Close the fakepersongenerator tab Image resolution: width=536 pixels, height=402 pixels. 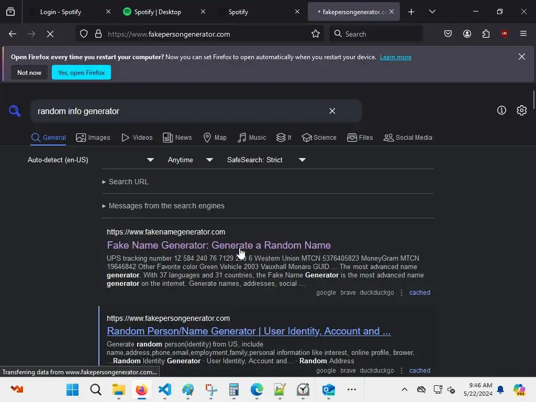click(392, 12)
